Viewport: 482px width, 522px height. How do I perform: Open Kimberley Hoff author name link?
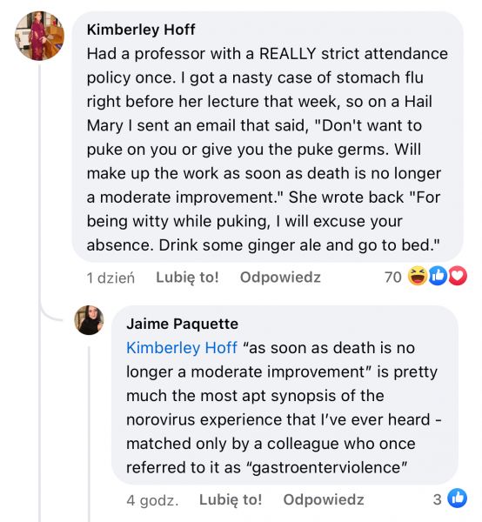(141, 30)
